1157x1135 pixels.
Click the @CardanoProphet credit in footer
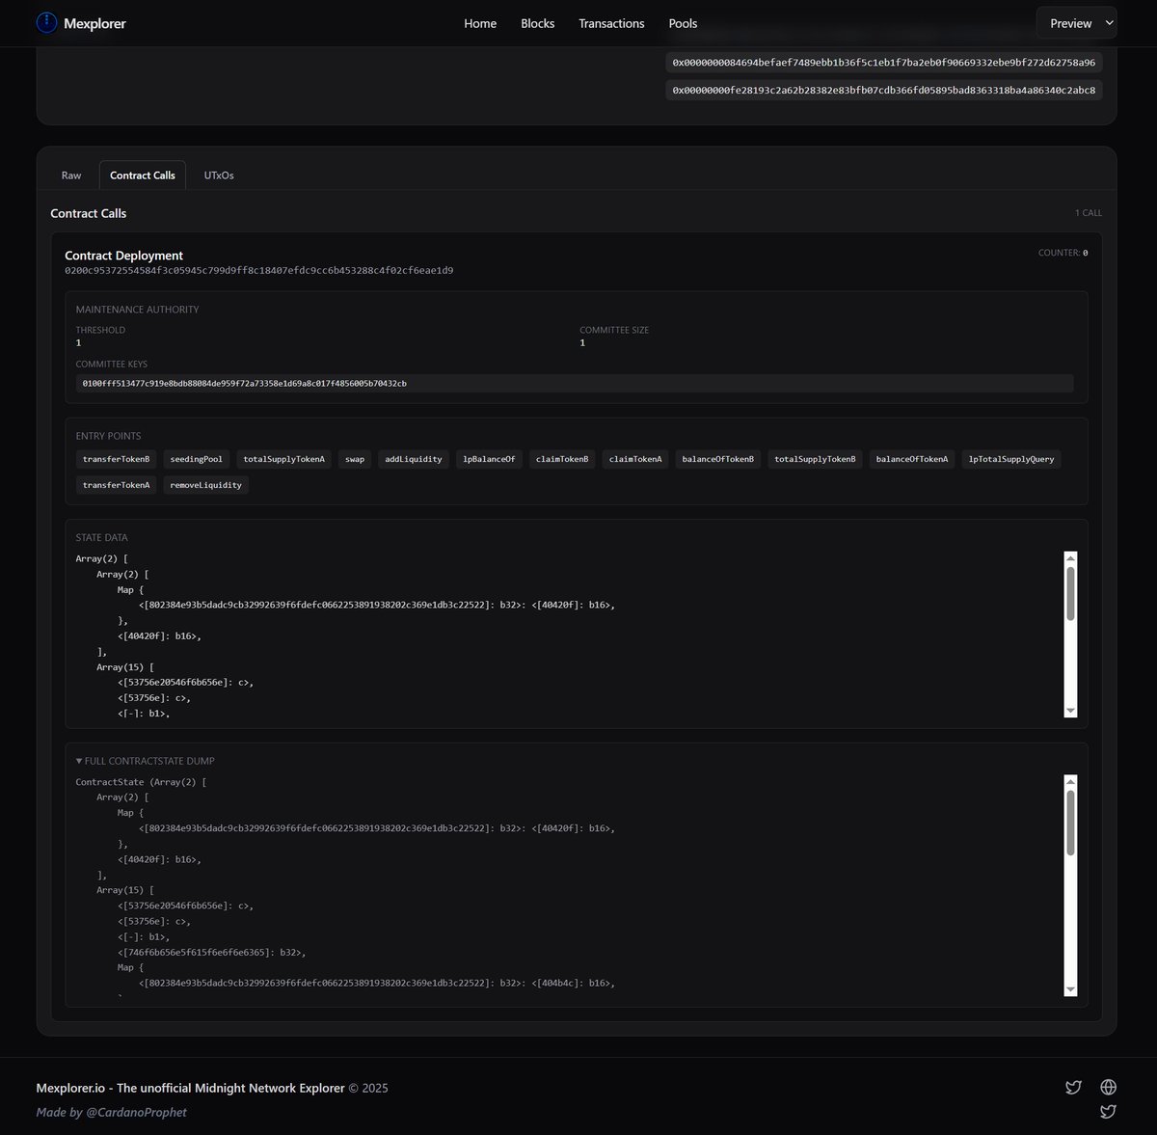pos(136,1112)
